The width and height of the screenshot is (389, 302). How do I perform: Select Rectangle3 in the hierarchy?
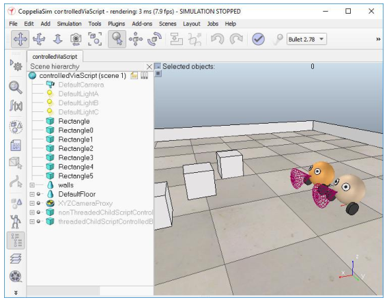(76, 158)
